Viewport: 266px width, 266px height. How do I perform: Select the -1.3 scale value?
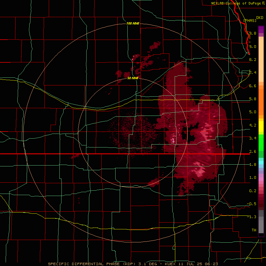click(x=252, y=217)
